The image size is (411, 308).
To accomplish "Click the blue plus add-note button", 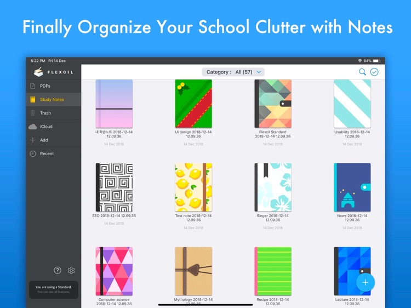I will [365, 282].
